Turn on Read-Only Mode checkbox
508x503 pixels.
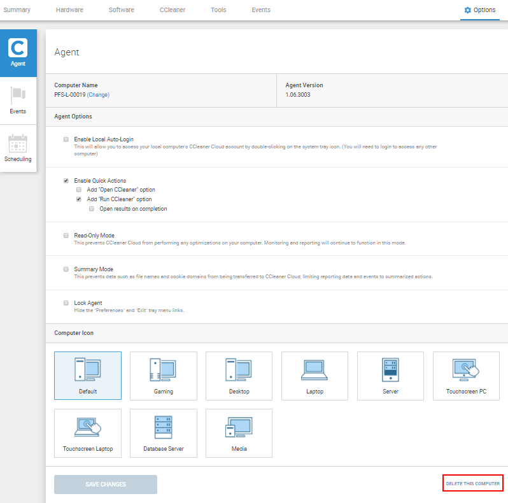66,236
